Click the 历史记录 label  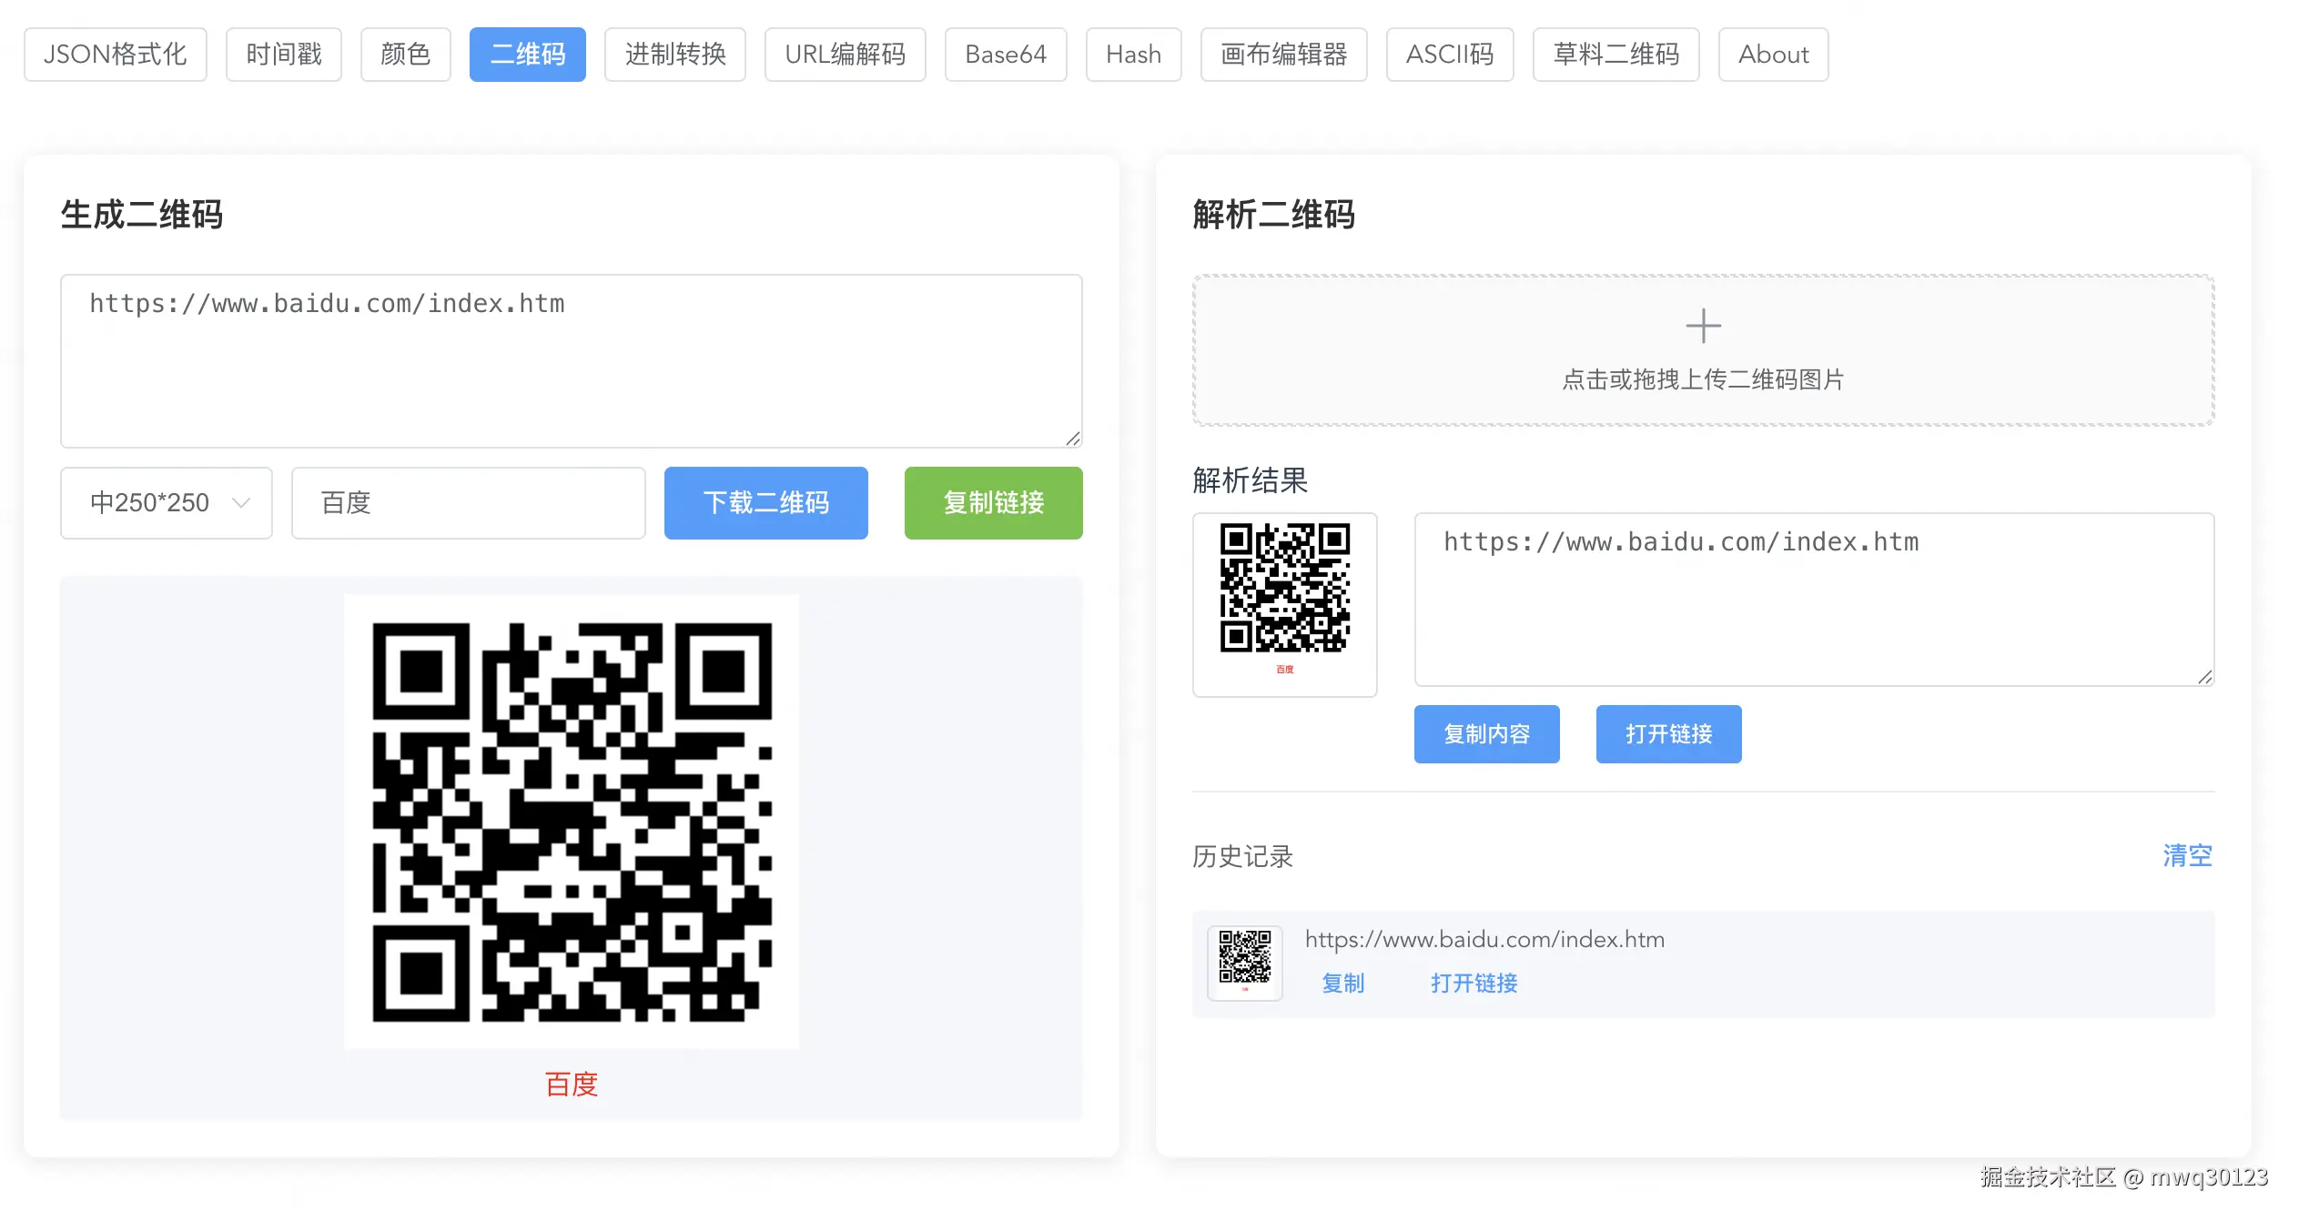(1243, 857)
